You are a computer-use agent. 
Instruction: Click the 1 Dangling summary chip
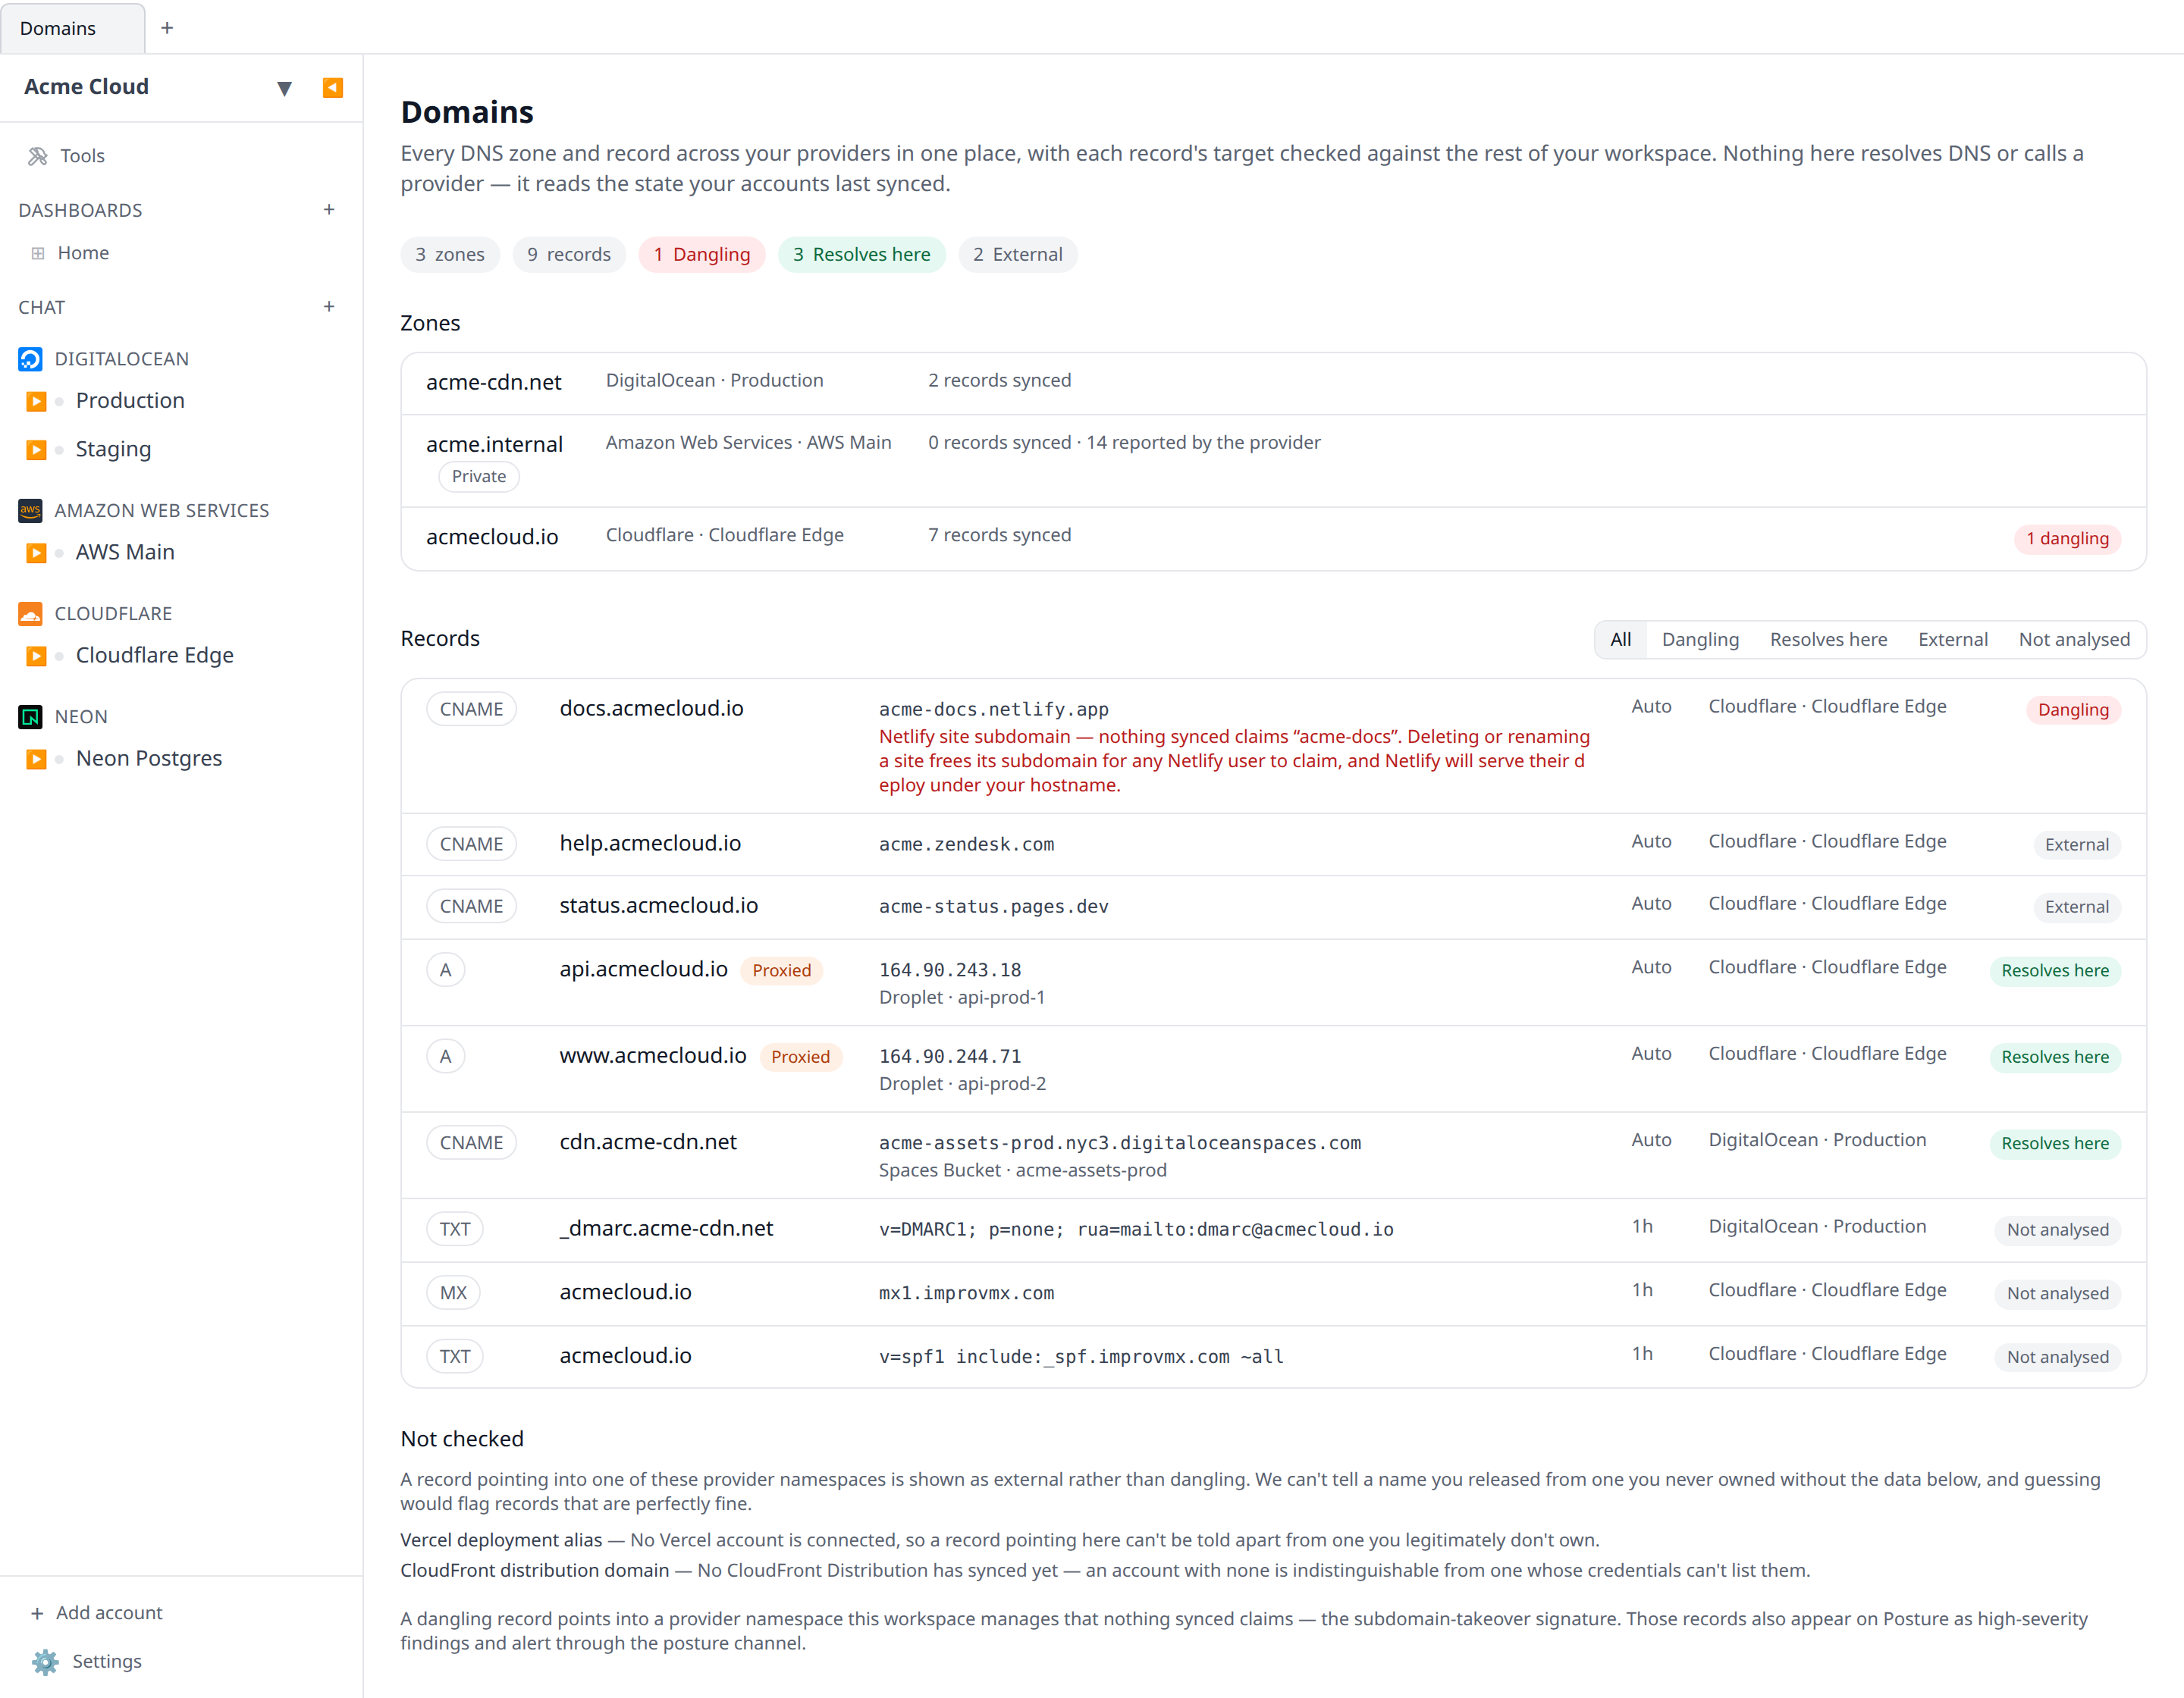[x=702, y=255]
